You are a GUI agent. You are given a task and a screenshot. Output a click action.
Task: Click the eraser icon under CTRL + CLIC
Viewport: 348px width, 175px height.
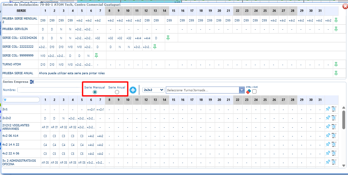[249, 92]
